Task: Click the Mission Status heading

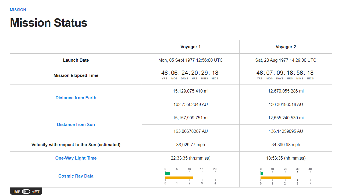Action: pyautogui.click(x=49, y=23)
